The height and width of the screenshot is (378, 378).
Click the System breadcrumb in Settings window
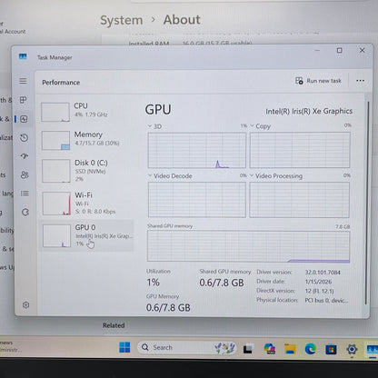click(122, 20)
